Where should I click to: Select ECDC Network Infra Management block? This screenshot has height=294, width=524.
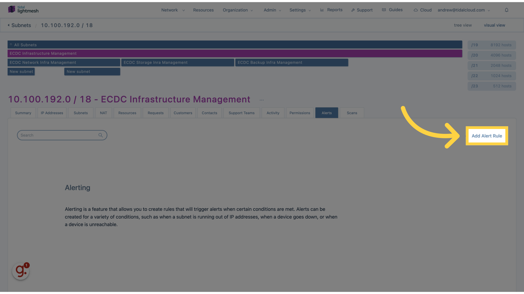64,63
